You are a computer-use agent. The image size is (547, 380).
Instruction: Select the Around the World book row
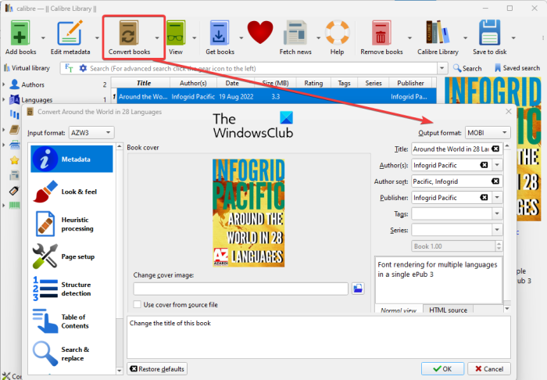(x=273, y=96)
